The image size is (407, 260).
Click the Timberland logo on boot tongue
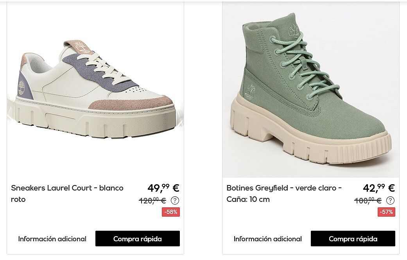point(293,31)
